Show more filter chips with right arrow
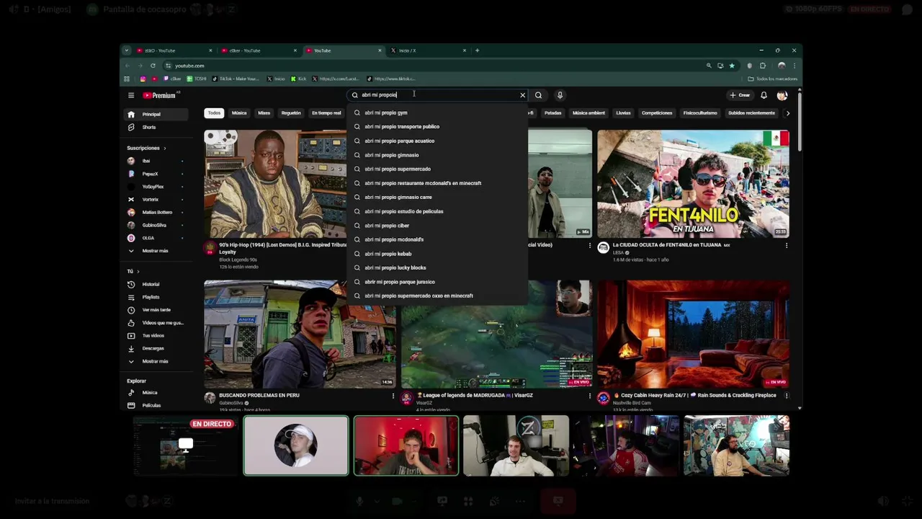This screenshot has width=922, height=519. (x=787, y=113)
